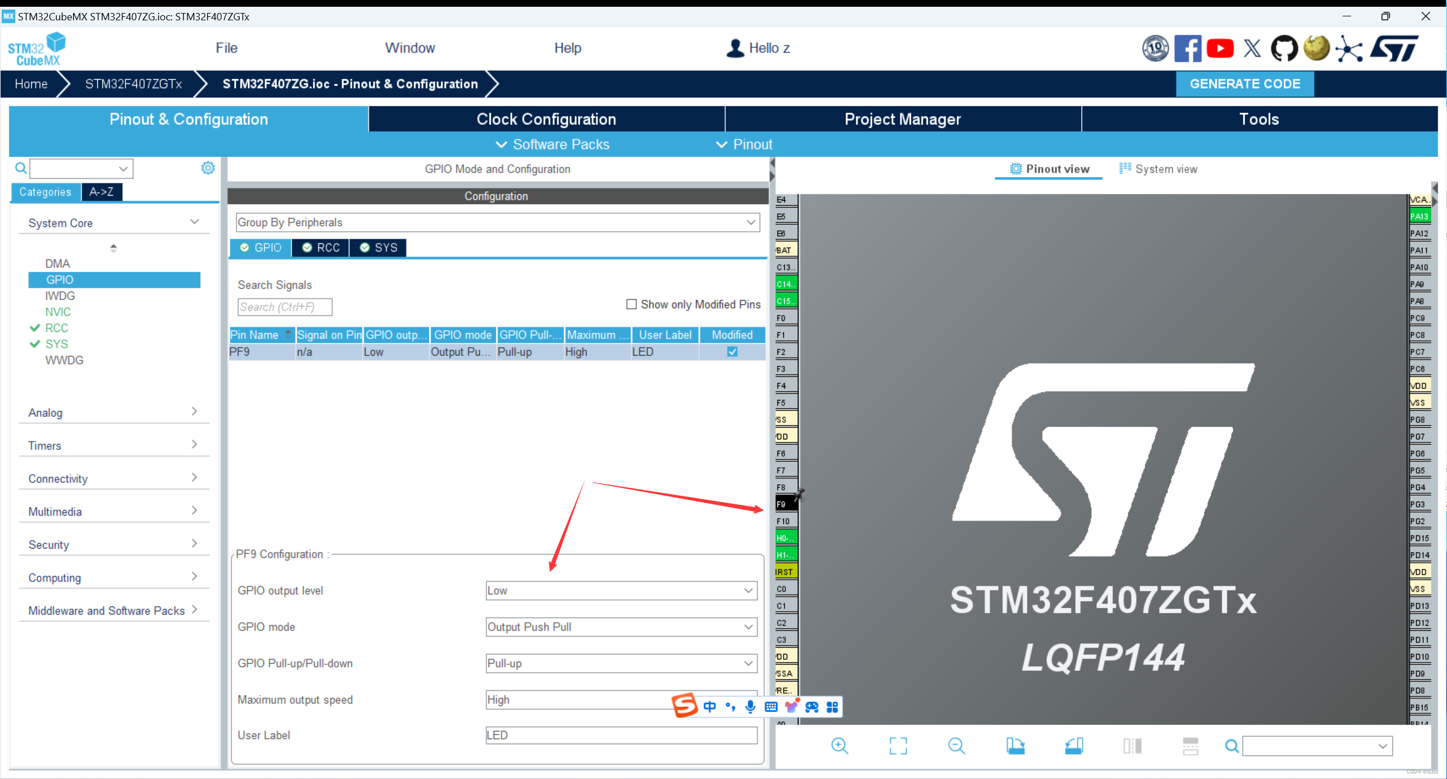Select the SYS peripheral tab
1447x779 pixels.
378,248
